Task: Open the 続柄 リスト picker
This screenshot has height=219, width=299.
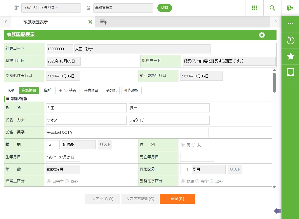Action: pyautogui.click(x=105, y=145)
